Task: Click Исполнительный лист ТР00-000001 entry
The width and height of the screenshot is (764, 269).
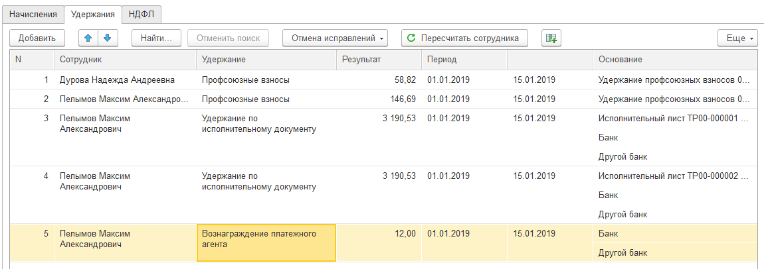Action: 674,119
